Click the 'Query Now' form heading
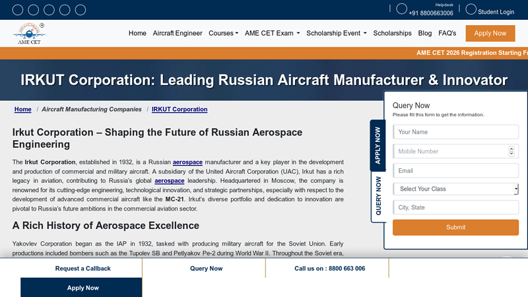 click(411, 106)
